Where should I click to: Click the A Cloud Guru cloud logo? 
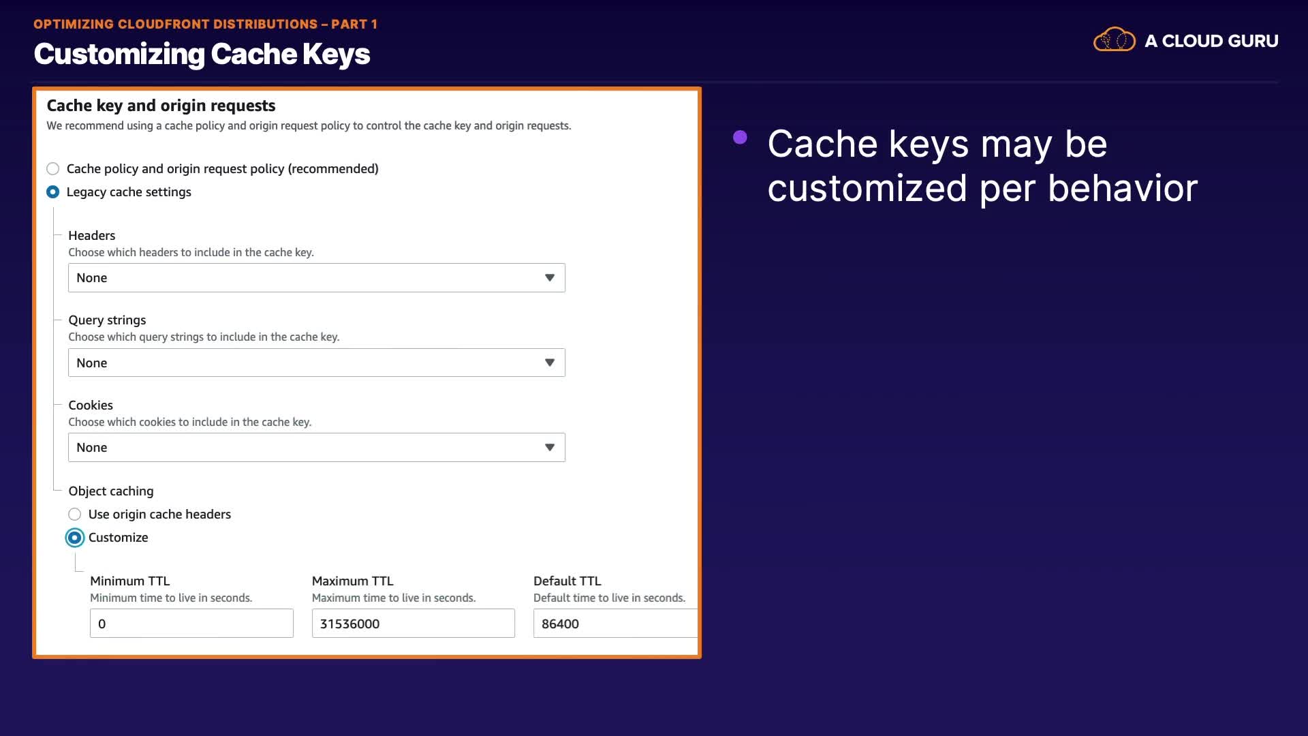[x=1114, y=40]
